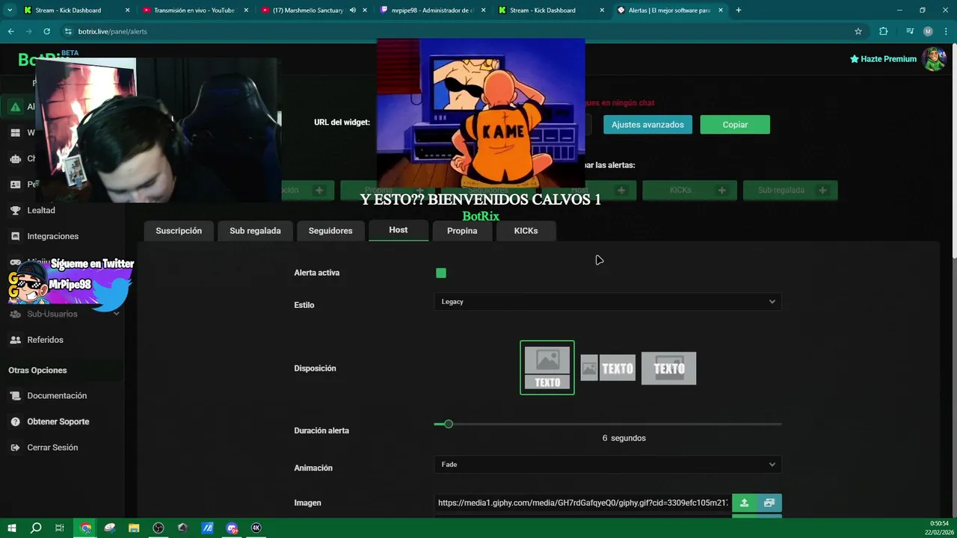Open a new browser tab
The width and height of the screenshot is (957, 538).
pos(739,10)
